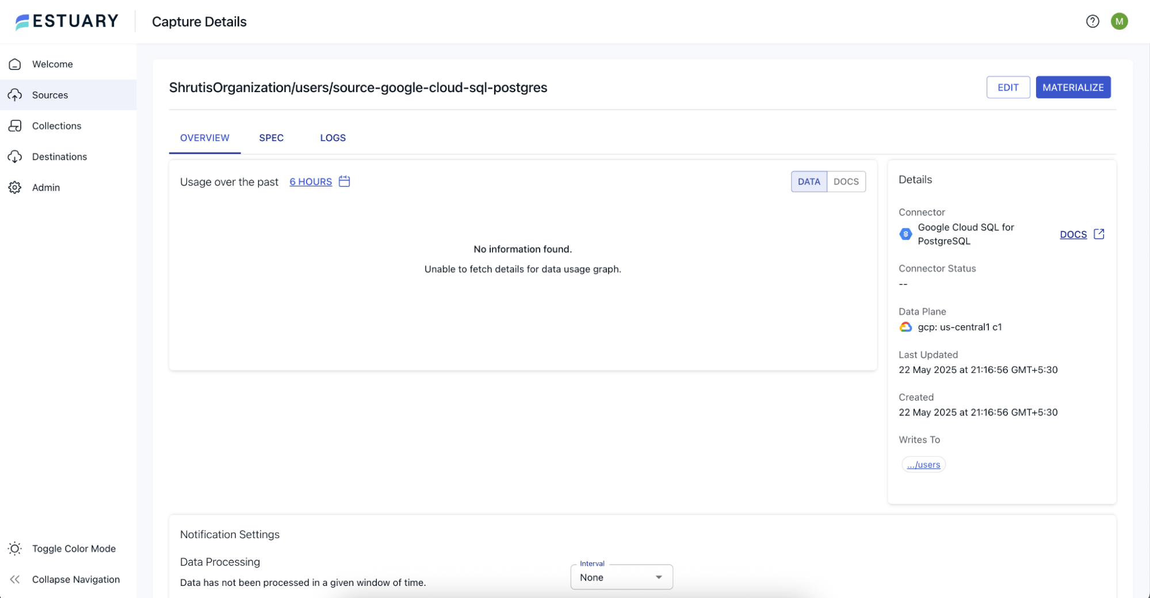Collapse Navigation sidebar

68,579
